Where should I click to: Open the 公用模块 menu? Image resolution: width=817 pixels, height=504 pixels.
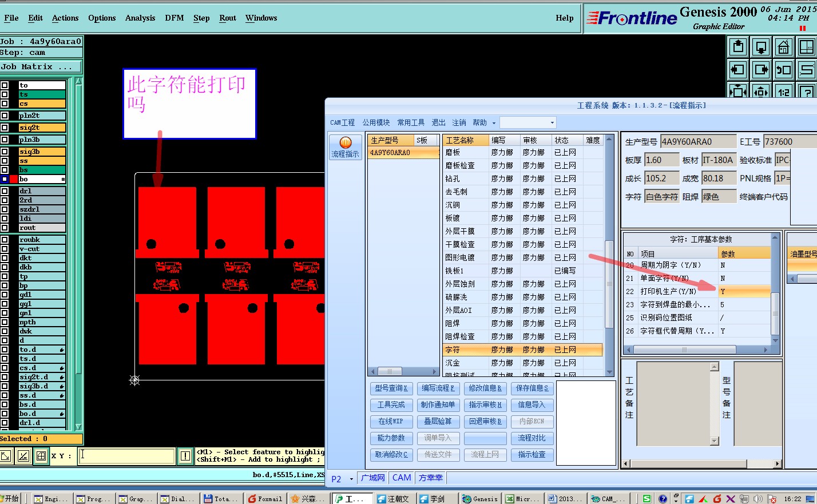(376, 123)
